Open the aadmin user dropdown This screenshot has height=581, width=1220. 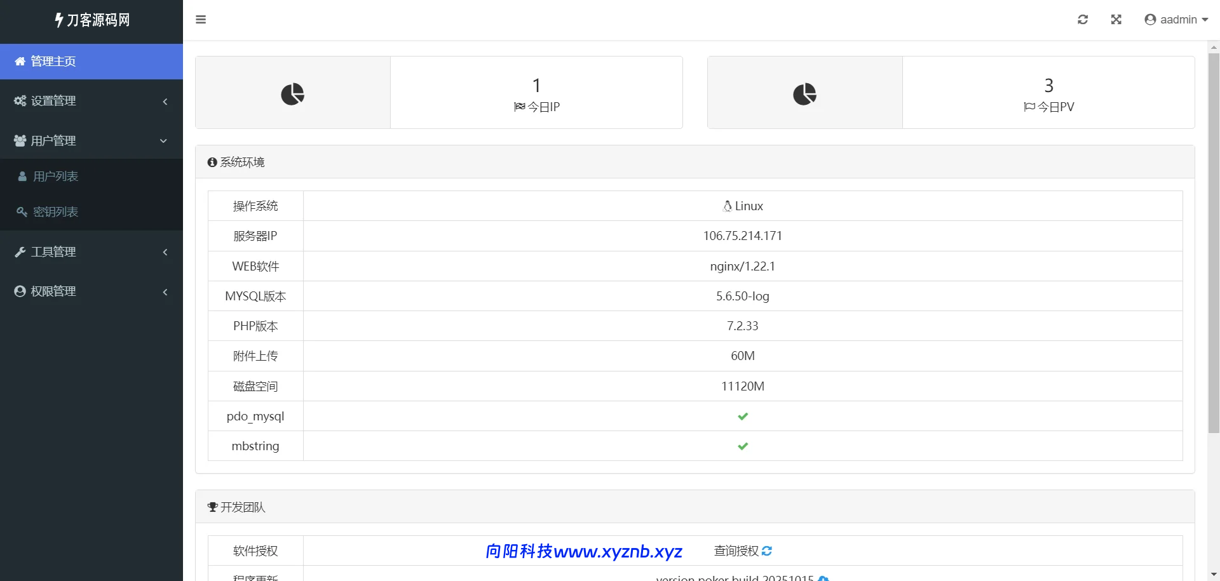[1176, 20]
